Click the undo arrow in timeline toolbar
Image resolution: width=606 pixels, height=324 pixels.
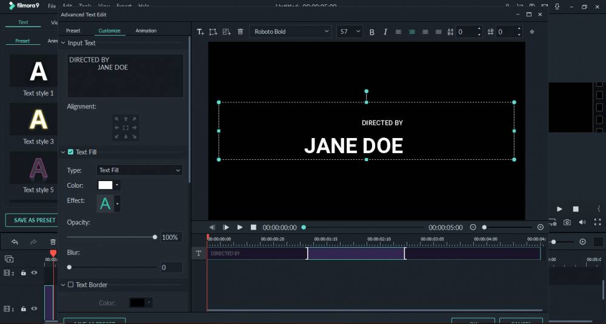point(15,242)
